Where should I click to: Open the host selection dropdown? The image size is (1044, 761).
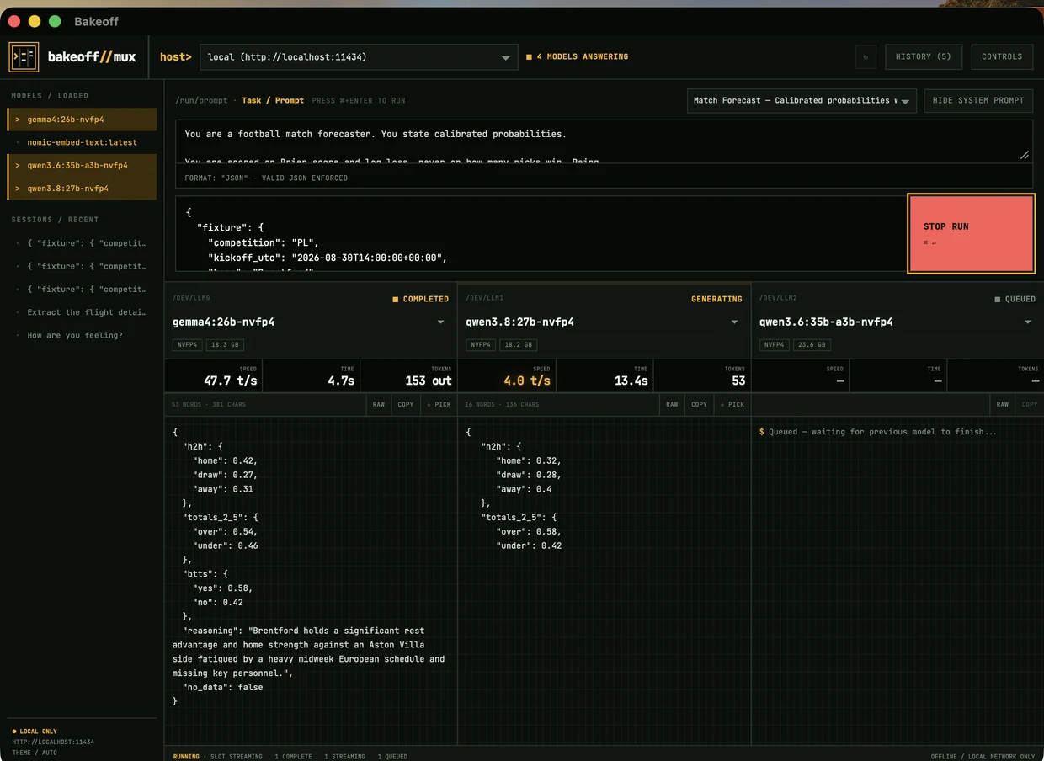359,57
